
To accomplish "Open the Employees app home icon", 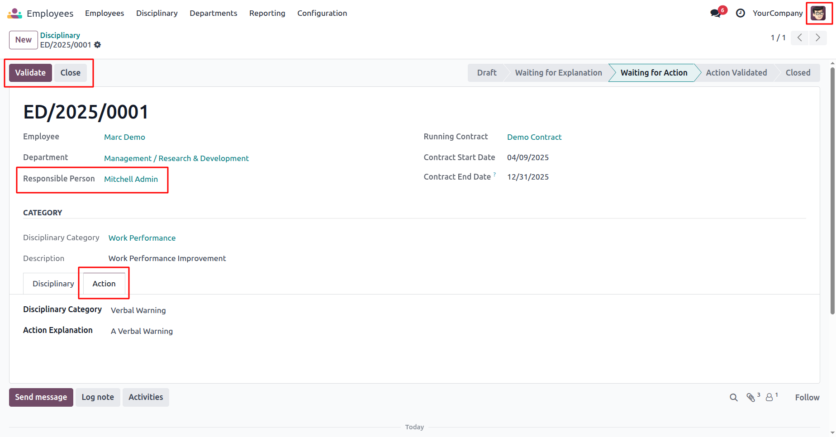I will [14, 13].
